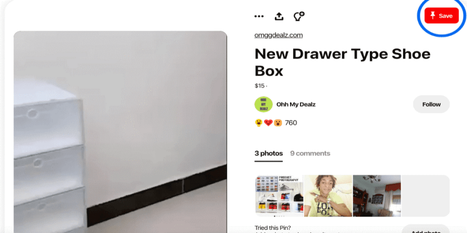467x233 pixels.
Task: Open the omggdealz.com source link
Action: coord(279,35)
